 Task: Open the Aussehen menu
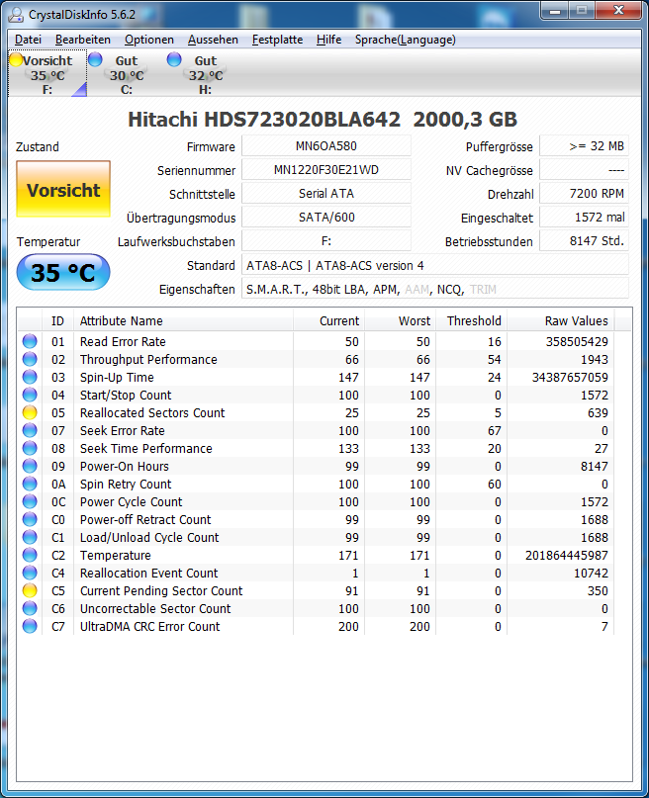[213, 40]
